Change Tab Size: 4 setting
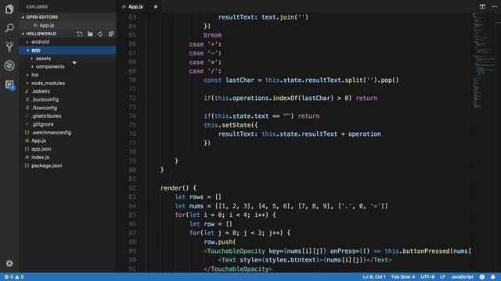Screen dimensions: 501x281 click(403, 277)
